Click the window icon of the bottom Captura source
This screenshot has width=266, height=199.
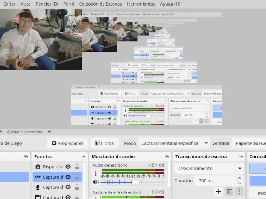point(38,197)
